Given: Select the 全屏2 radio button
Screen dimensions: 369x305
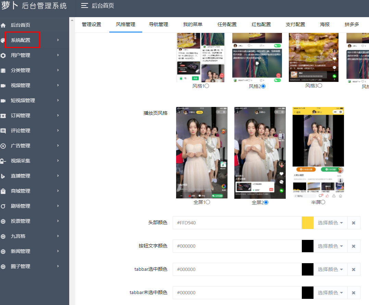Looking at the screenshot, I should click(x=266, y=203).
